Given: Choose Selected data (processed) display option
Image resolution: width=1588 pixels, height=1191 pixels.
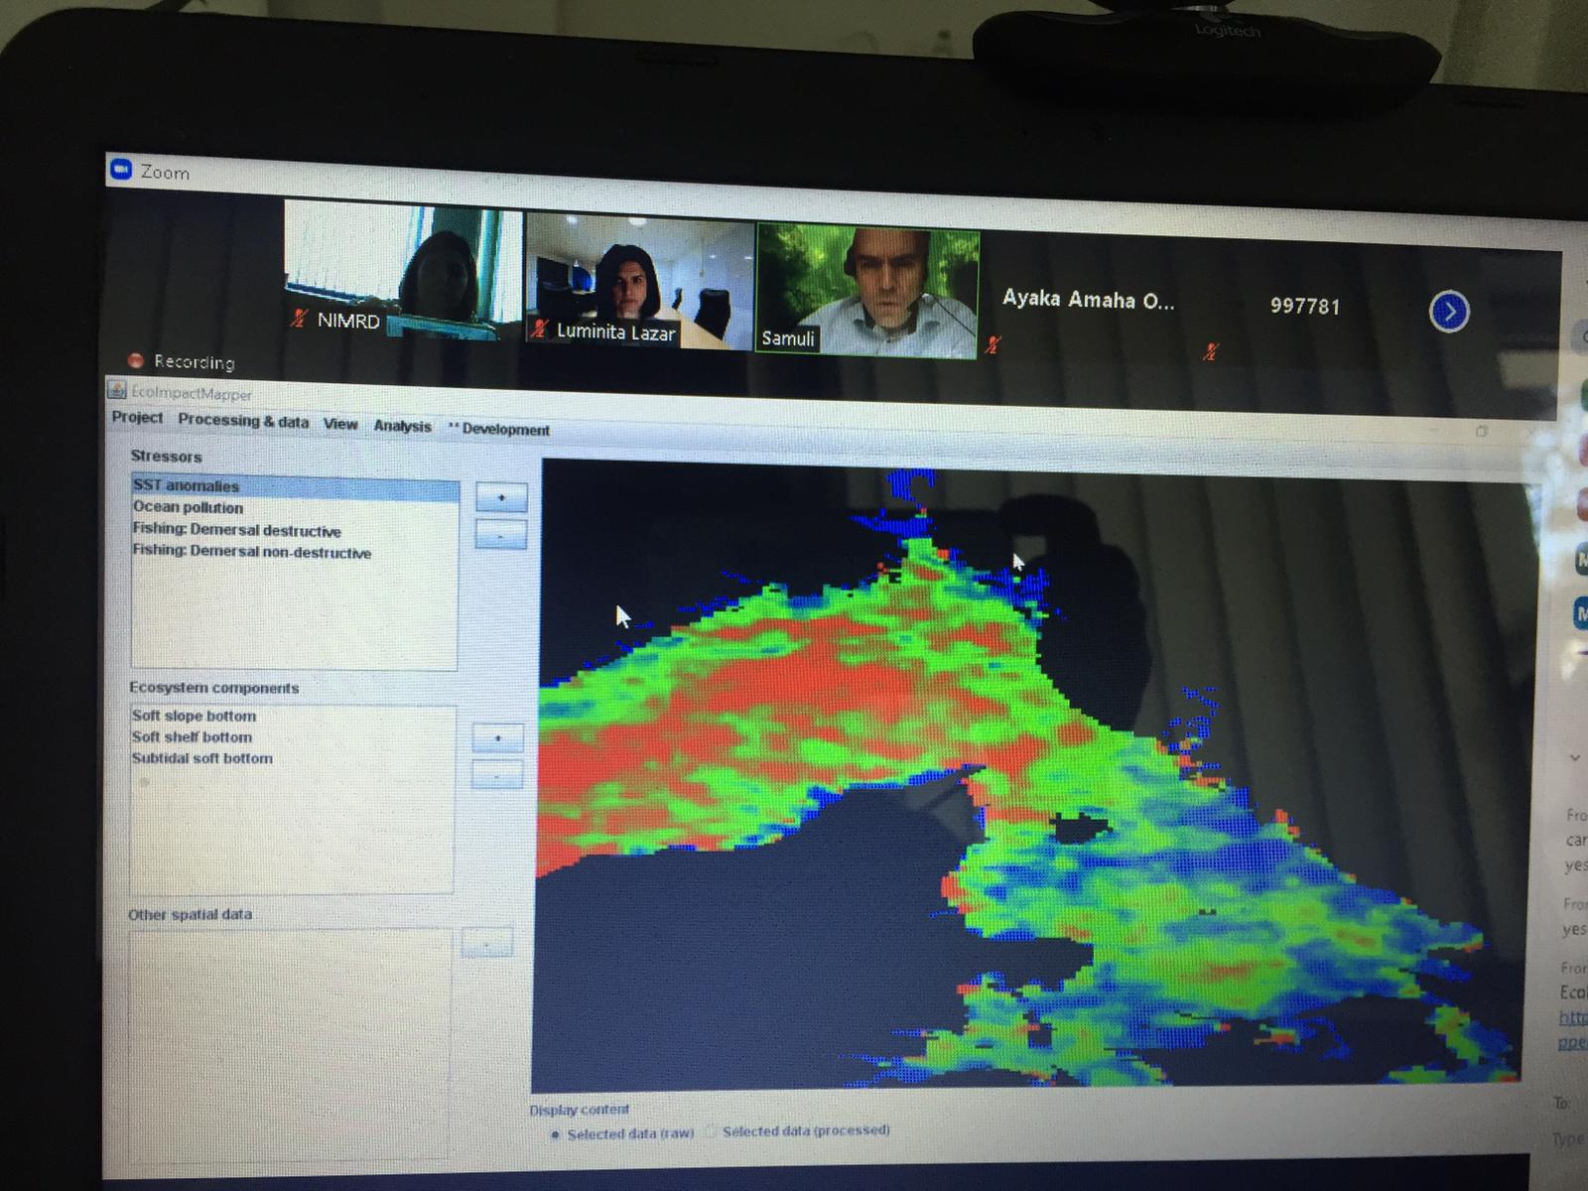Looking at the screenshot, I should tap(798, 1130).
